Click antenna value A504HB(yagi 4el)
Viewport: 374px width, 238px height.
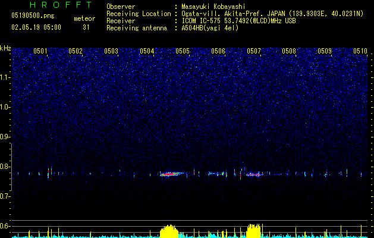tap(210, 28)
